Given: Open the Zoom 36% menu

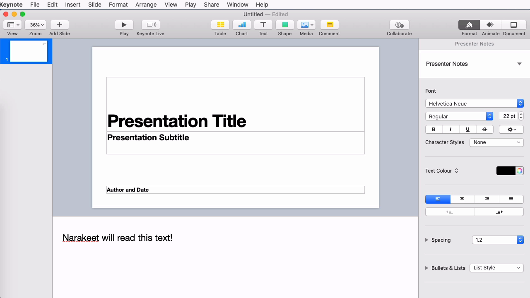Looking at the screenshot, I should coord(35,25).
